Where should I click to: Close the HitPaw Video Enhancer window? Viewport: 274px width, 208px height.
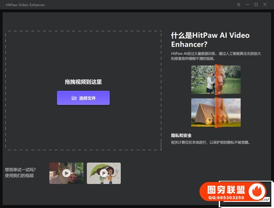coord(265,5)
